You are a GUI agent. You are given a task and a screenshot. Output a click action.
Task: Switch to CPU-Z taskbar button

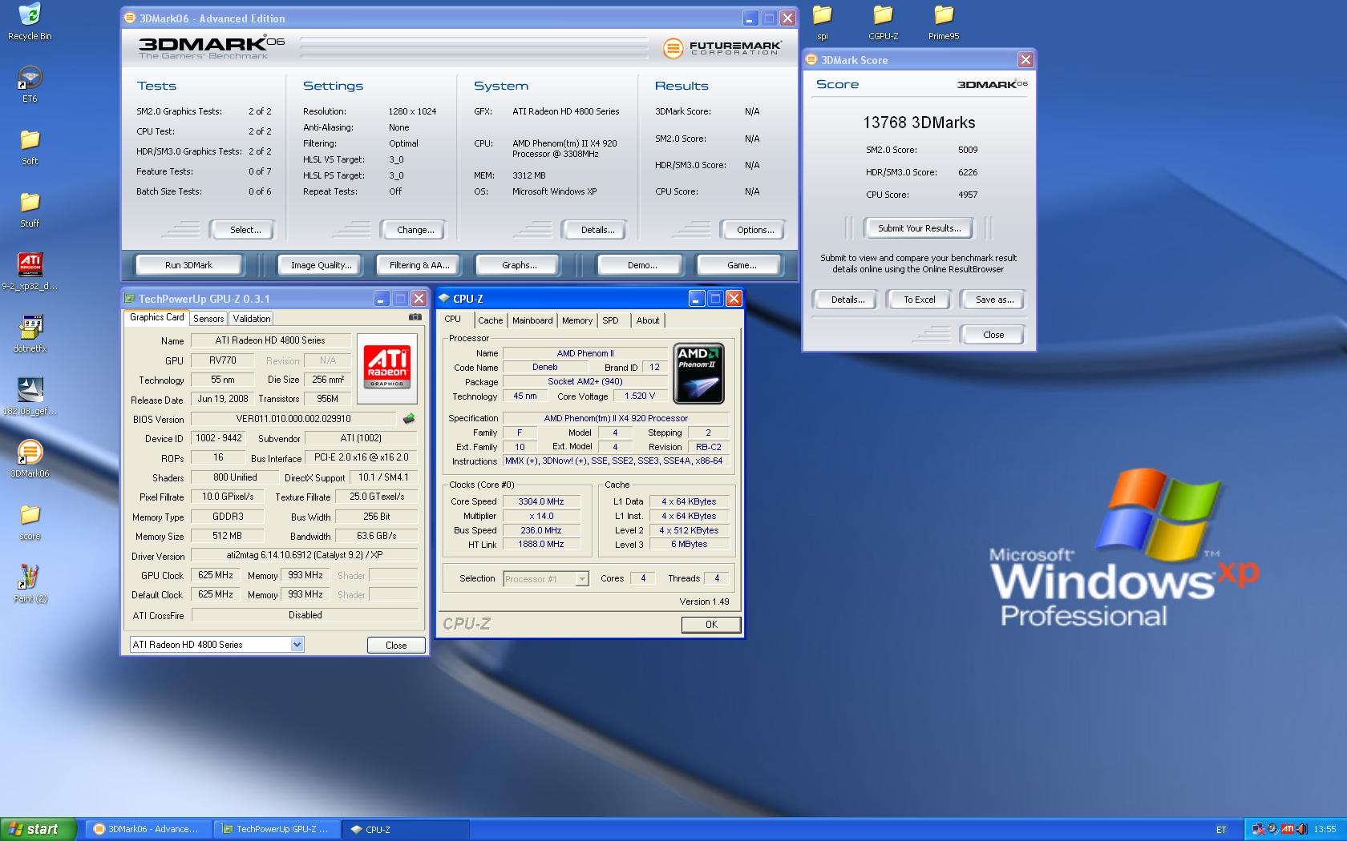pyautogui.click(x=406, y=830)
